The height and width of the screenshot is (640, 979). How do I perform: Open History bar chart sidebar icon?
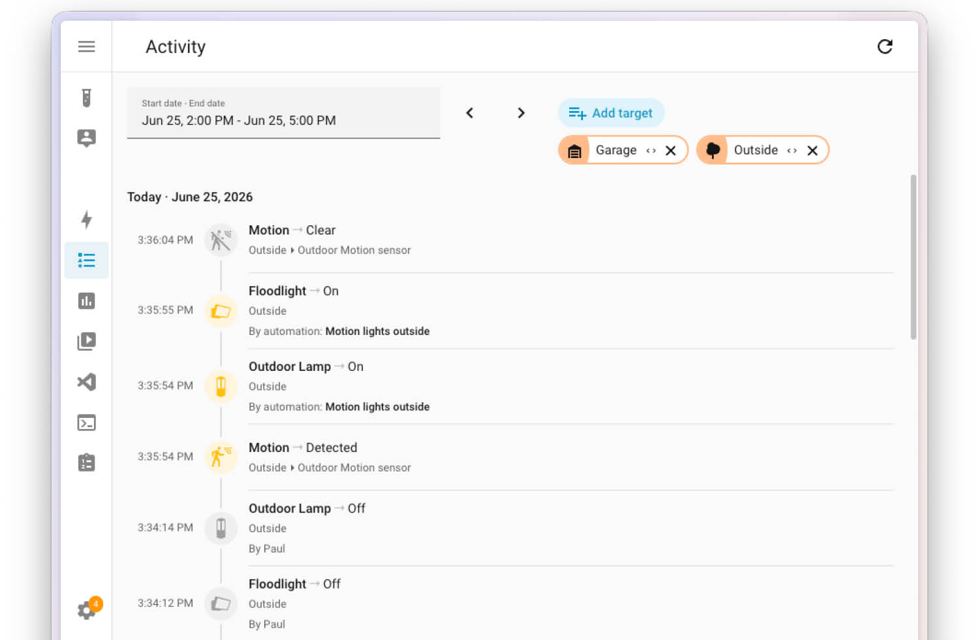click(x=86, y=300)
